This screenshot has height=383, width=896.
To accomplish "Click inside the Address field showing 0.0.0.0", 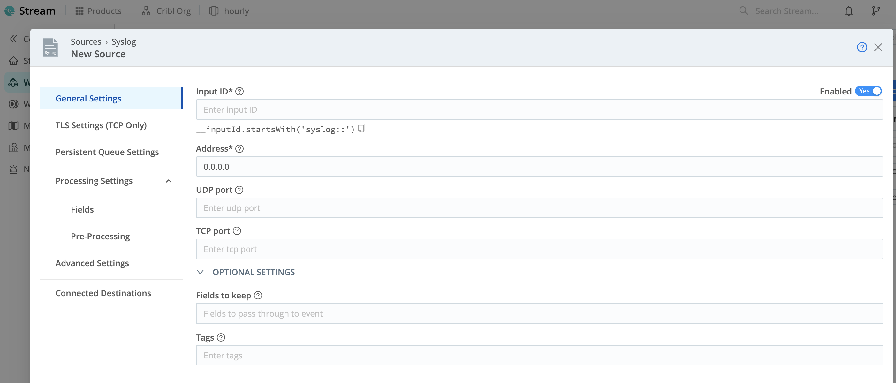I will click(417, 167).
